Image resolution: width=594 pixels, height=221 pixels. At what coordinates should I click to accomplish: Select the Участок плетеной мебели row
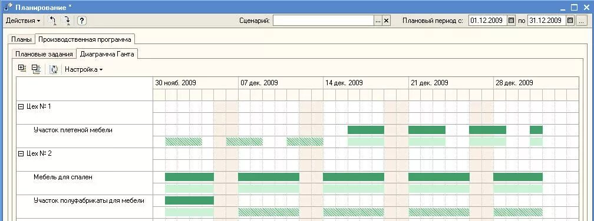click(84, 136)
